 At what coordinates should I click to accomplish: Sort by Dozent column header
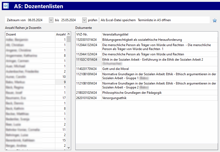click(x=30, y=34)
